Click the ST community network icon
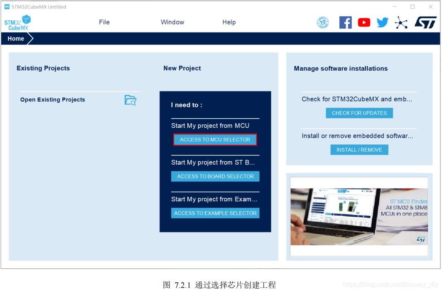The width and height of the screenshot is (442, 292). [401, 22]
